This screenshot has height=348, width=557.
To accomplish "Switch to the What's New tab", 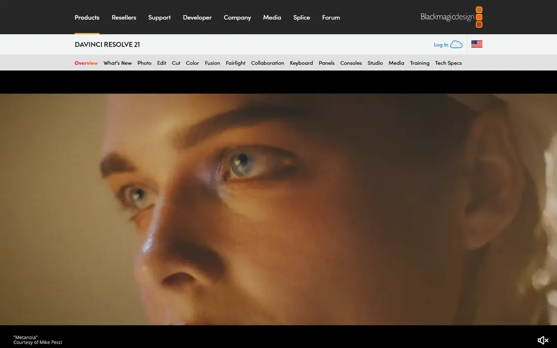I will click(x=117, y=63).
